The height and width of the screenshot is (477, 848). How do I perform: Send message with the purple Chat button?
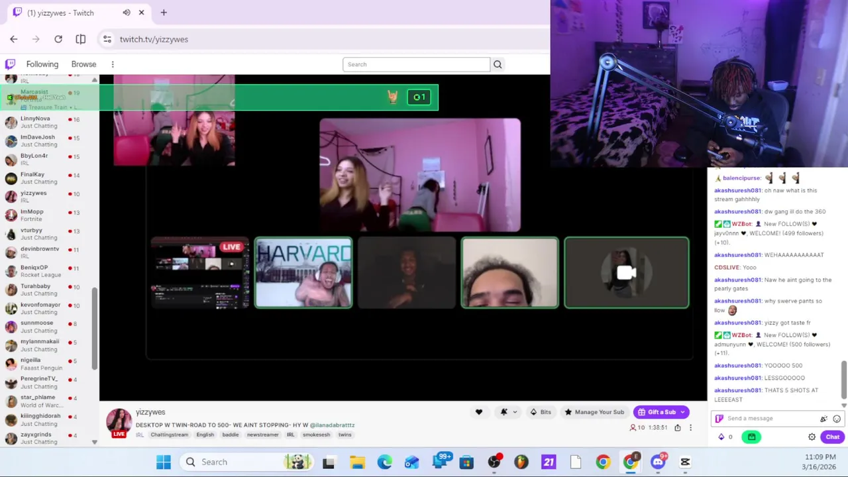[x=832, y=437]
